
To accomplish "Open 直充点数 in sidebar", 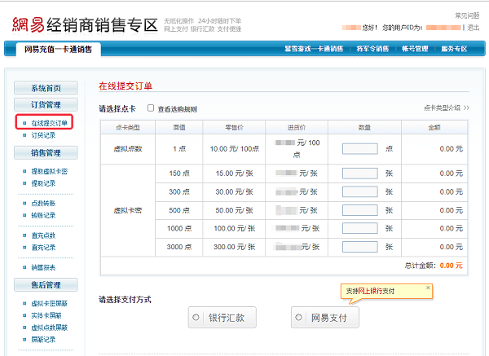I will [43, 235].
